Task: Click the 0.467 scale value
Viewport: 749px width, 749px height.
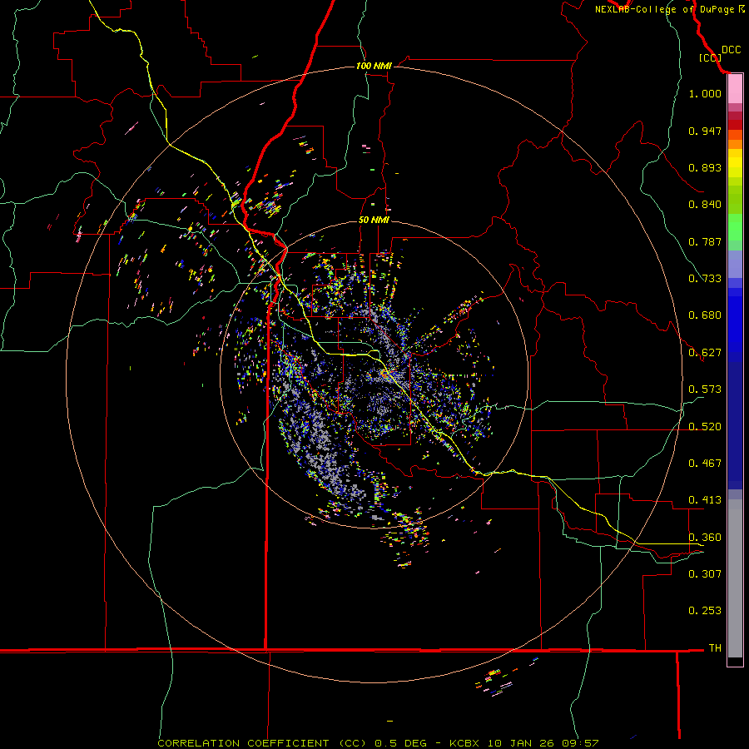Action: [x=705, y=464]
